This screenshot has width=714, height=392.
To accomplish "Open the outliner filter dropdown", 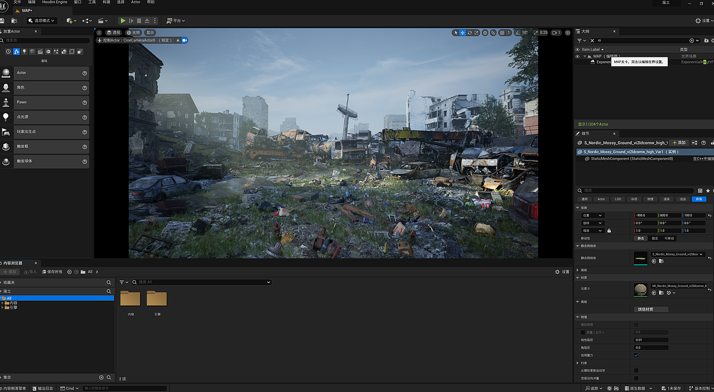I will 581,40.
